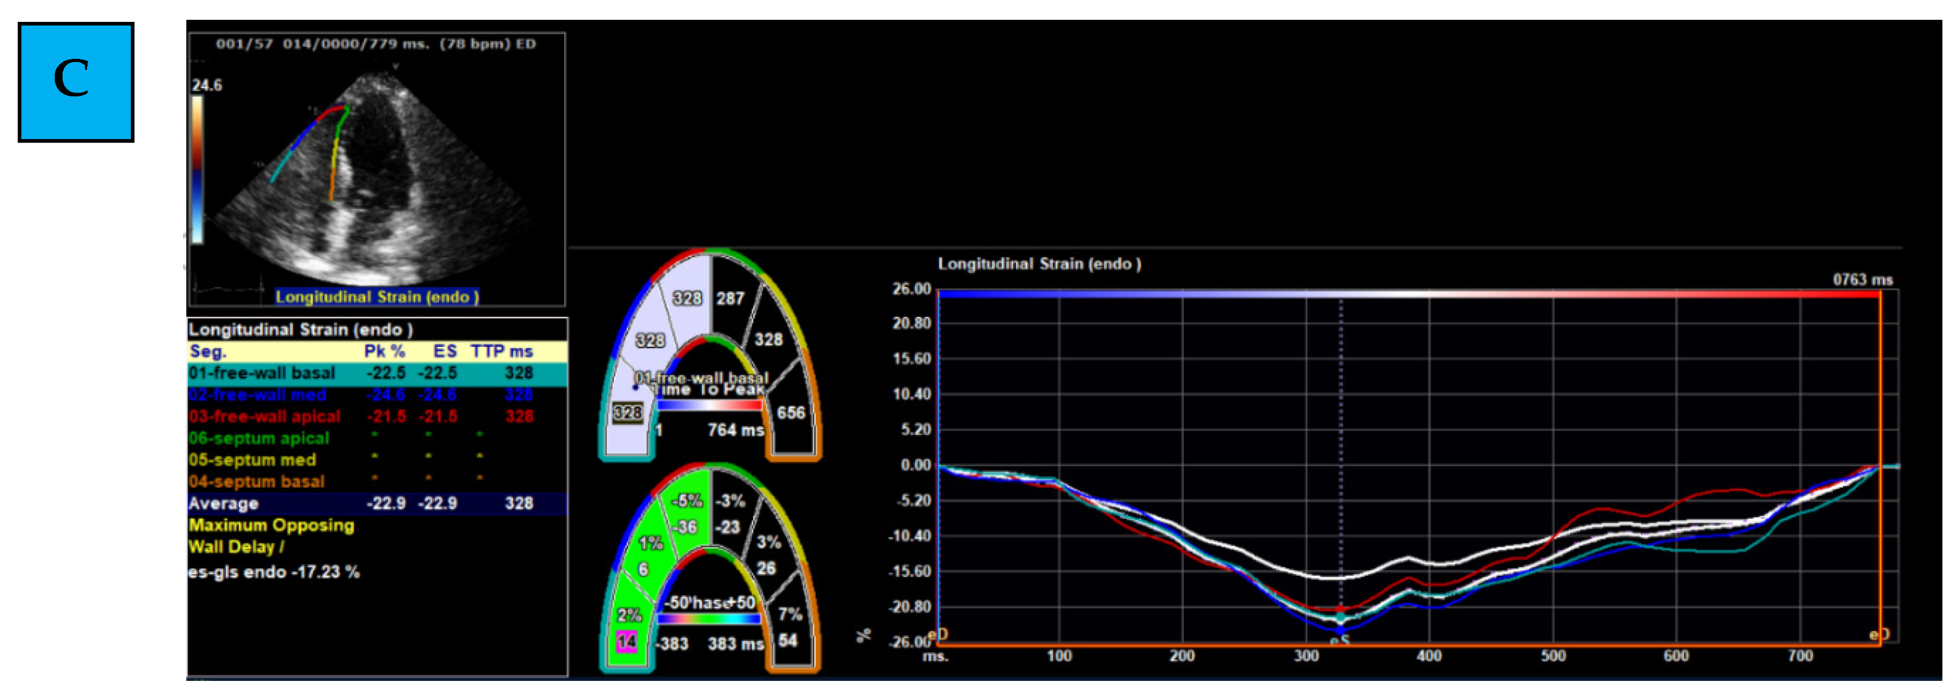This screenshot has width=1957, height=696.
Task: Click the Pk % column header
Action: [384, 352]
